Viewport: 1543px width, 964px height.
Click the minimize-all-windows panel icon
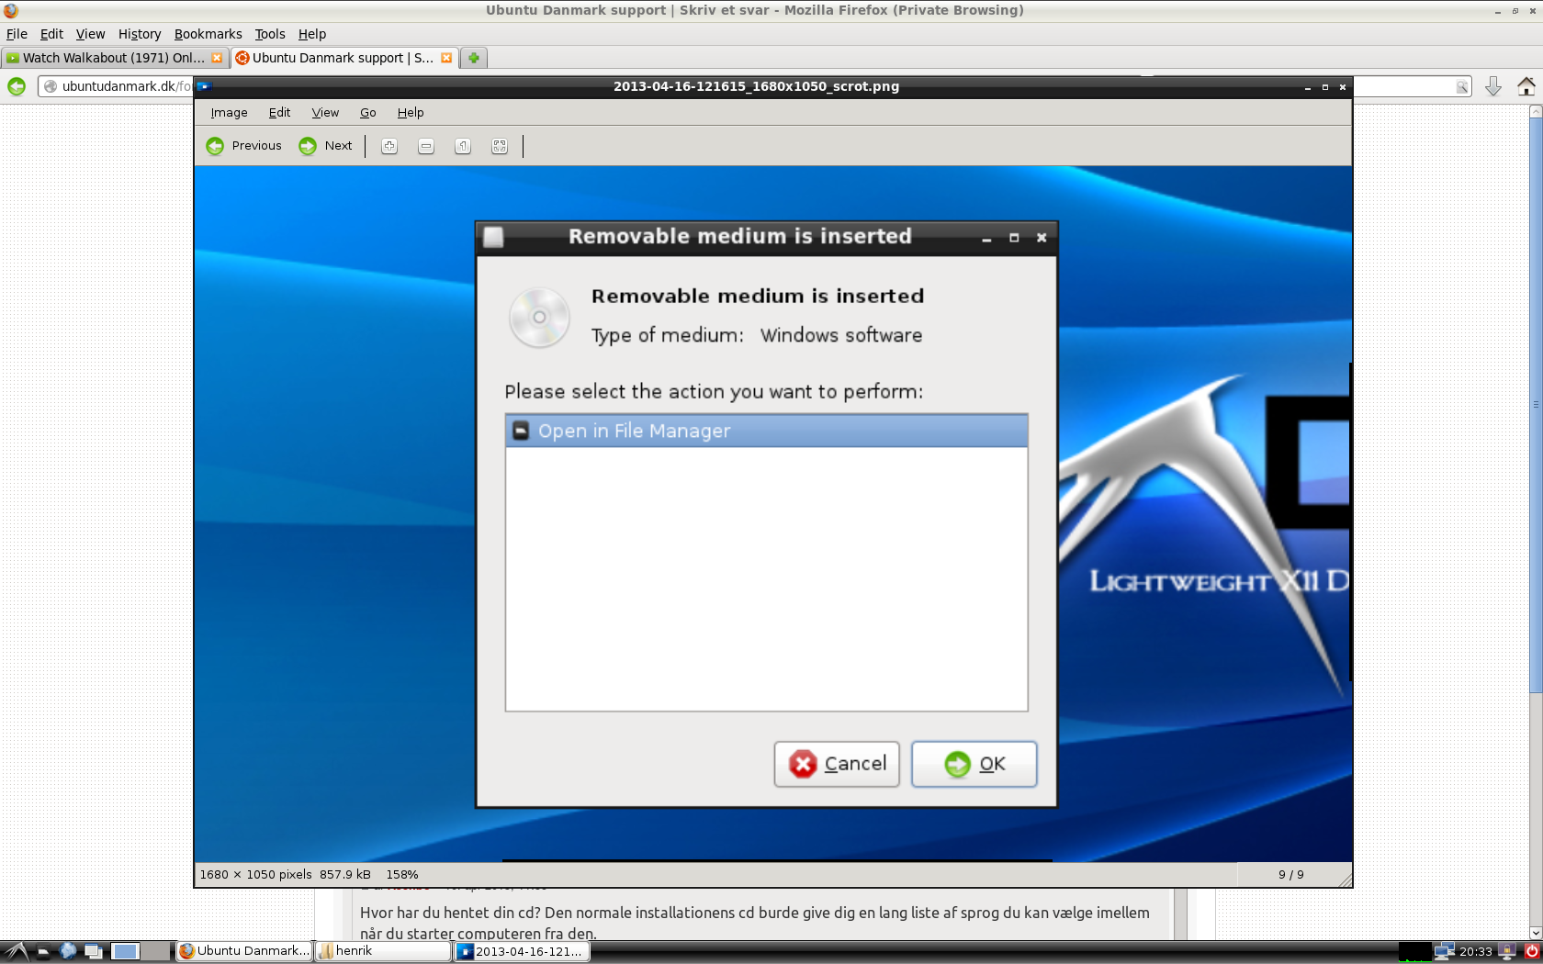94,952
